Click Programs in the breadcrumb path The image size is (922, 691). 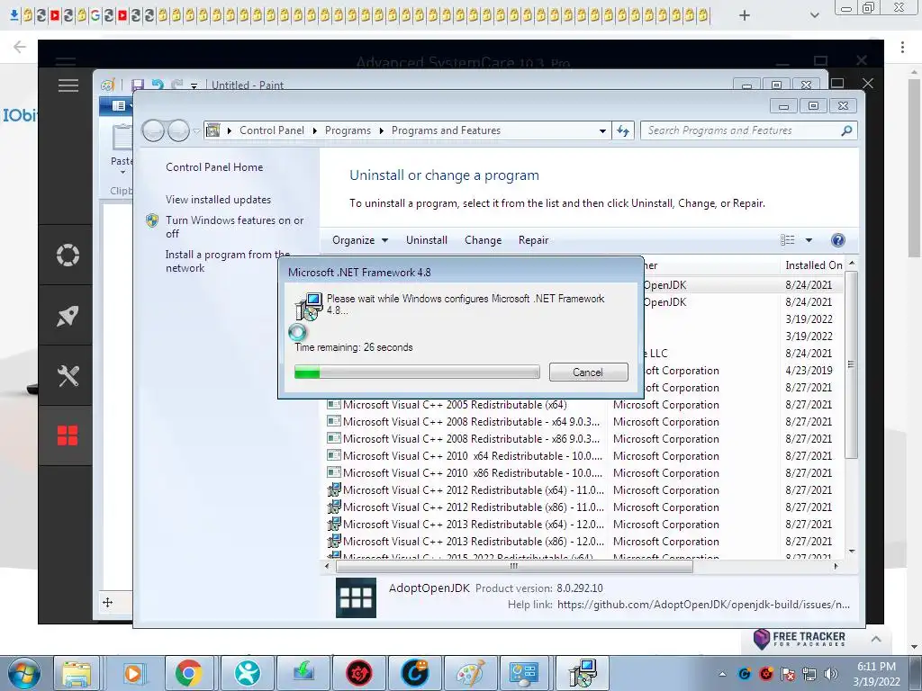348,130
